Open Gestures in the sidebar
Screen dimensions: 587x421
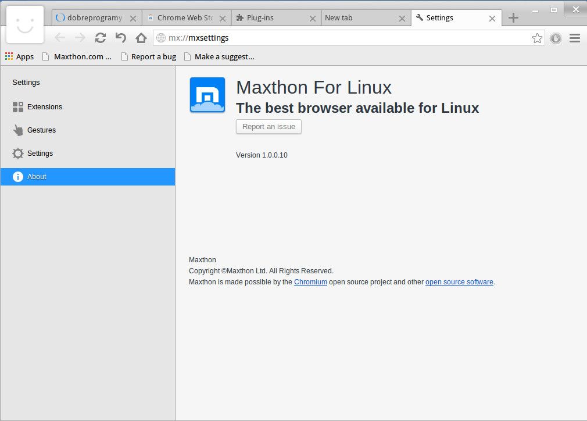[x=88, y=130]
